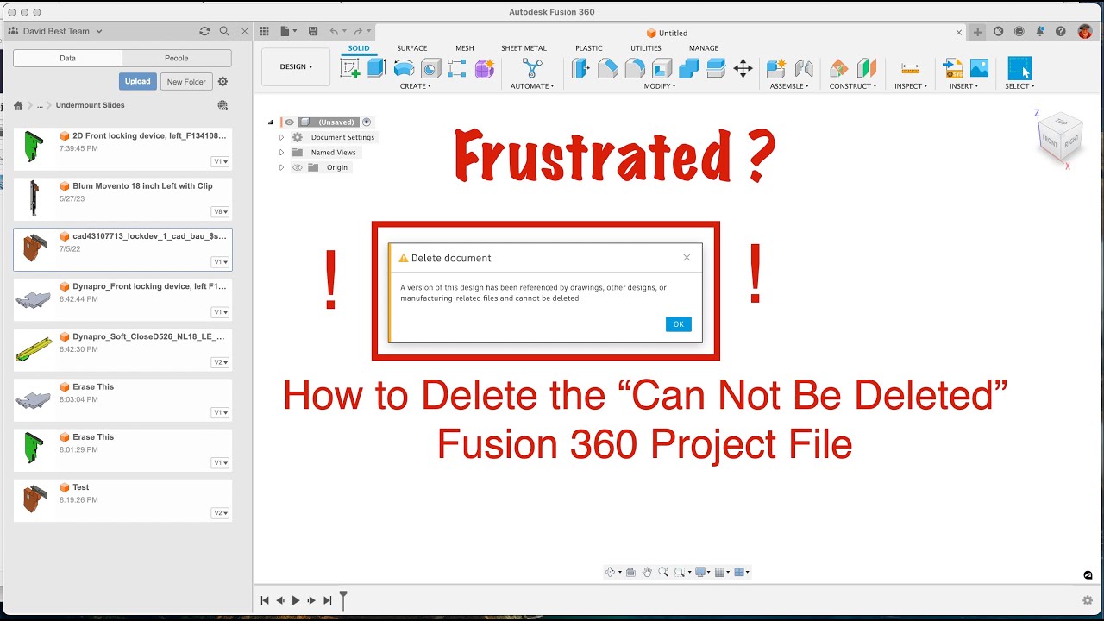Close the Delete document dialog
Image resolution: width=1104 pixels, height=621 pixels.
point(687,257)
